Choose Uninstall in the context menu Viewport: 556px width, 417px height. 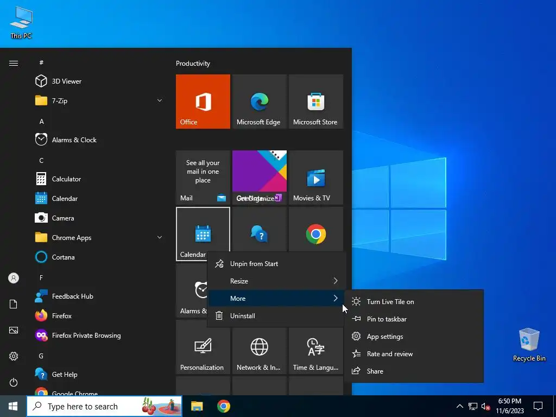[x=275, y=315]
